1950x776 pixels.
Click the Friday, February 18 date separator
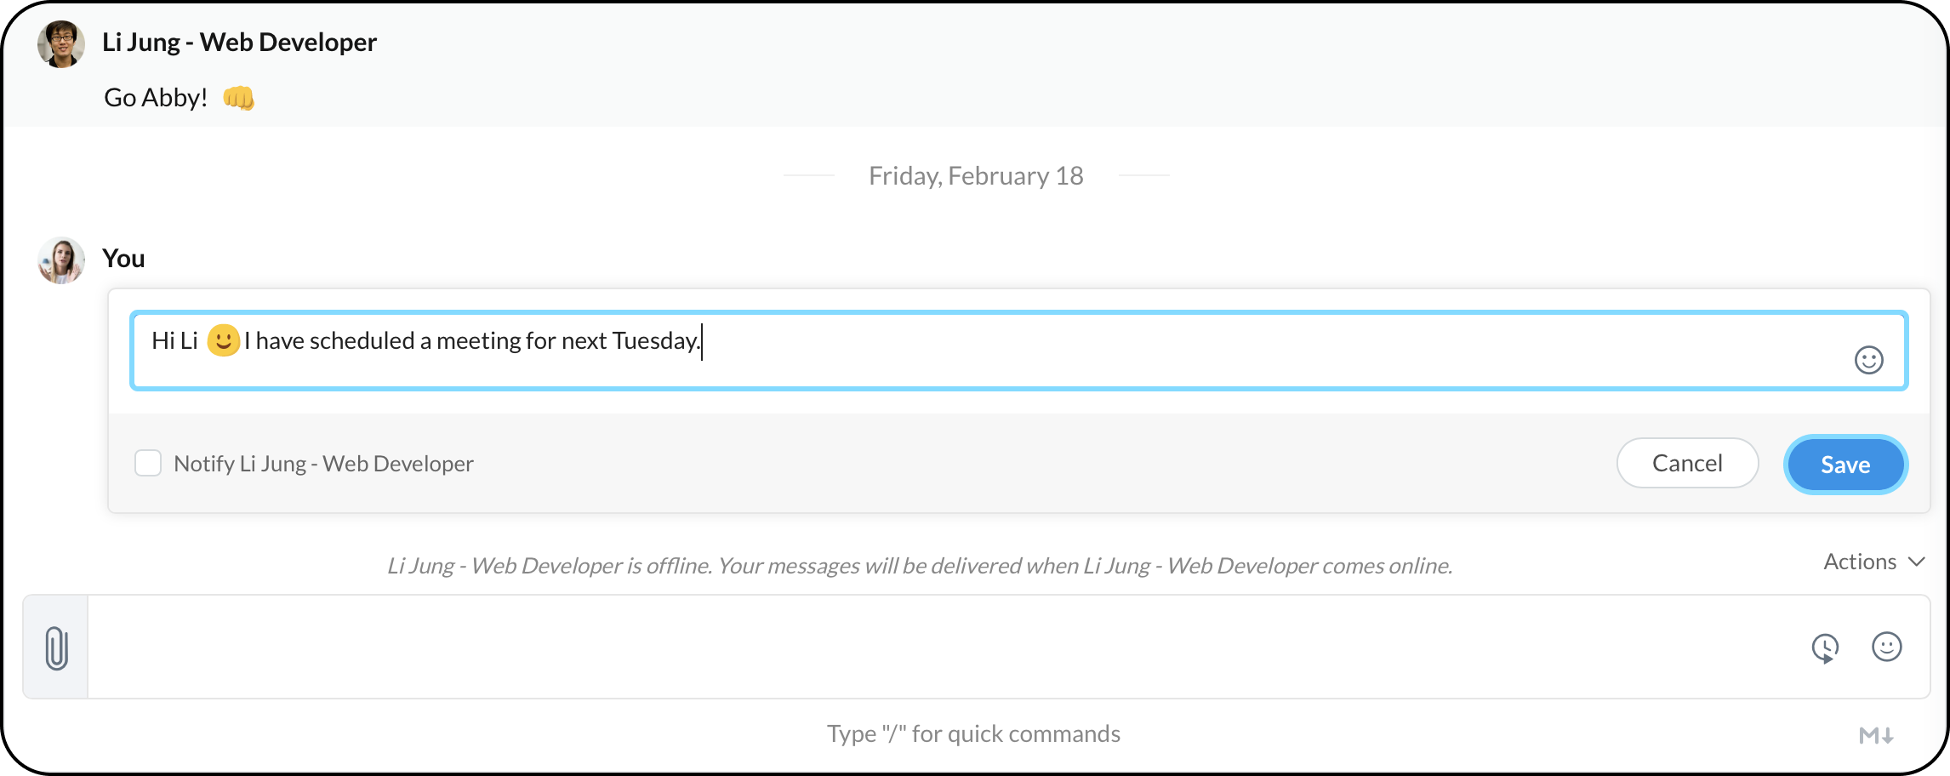pyautogui.click(x=976, y=176)
